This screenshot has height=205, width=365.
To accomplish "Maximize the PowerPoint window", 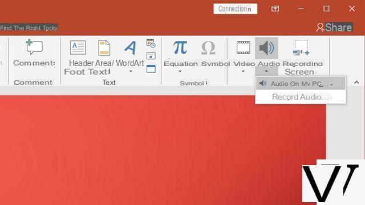I will (326, 9).
